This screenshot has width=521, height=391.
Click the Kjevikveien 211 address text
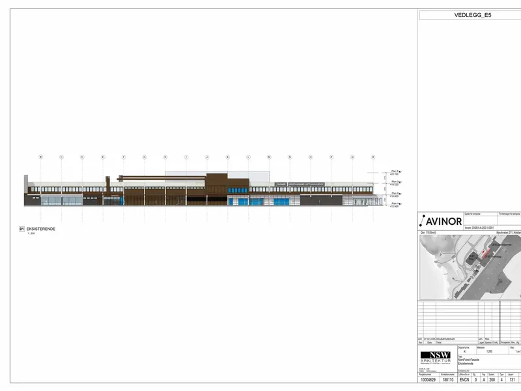(509, 233)
